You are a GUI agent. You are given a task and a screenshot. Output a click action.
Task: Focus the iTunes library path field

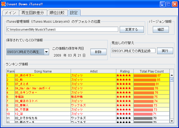tap(62, 29)
